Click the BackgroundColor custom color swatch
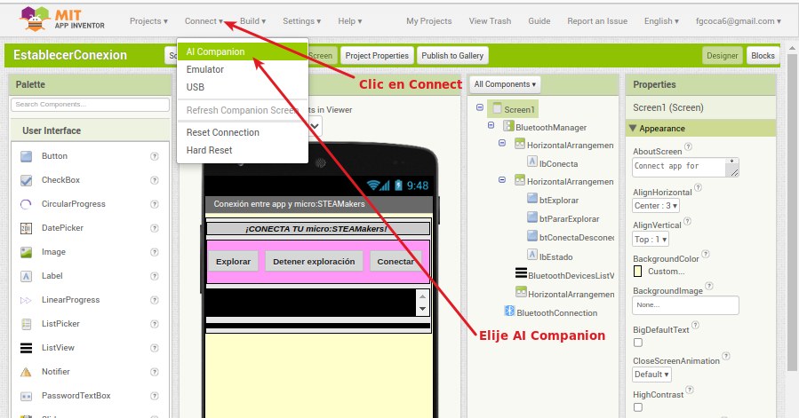 (x=637, y=272)
